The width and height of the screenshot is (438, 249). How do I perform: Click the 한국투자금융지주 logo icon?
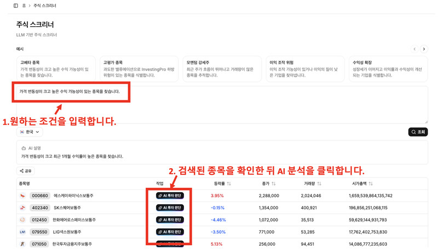tap(22, 244)
